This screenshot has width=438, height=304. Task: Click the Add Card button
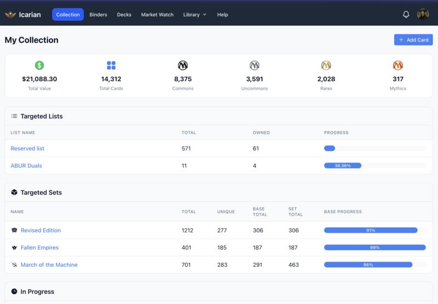[413, 40]
